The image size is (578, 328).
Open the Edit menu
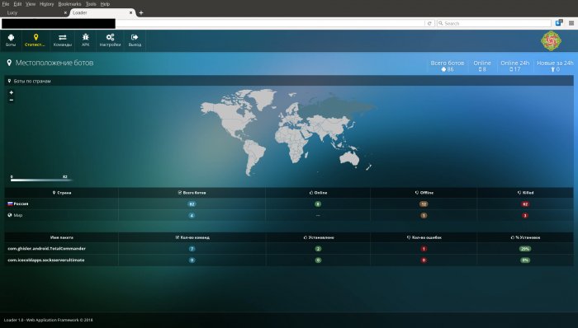[17, 4]
